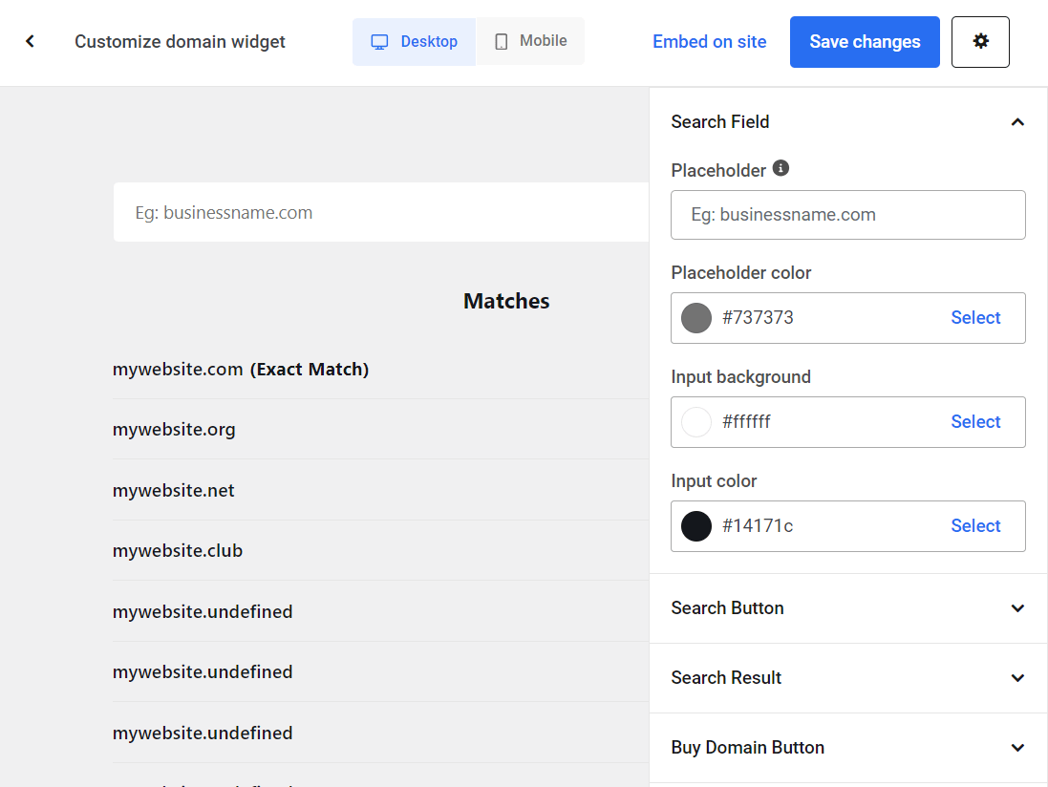
Task: Click the gray placeholder color circle
Action: click(695, 317)
